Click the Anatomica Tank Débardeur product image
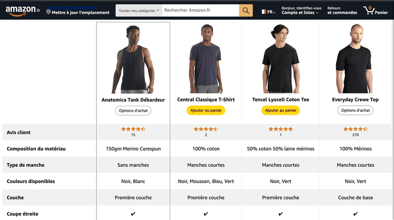The height and width of the screenshot is (220, 394). click(133, 59)
